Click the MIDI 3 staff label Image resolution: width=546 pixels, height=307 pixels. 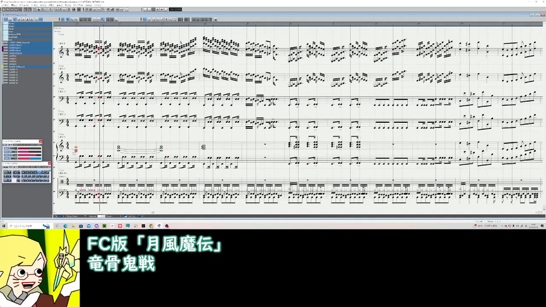point(61,92)
